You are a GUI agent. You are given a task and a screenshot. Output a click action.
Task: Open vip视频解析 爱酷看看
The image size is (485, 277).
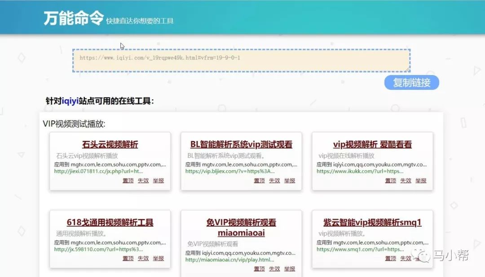tap(373, 144)
